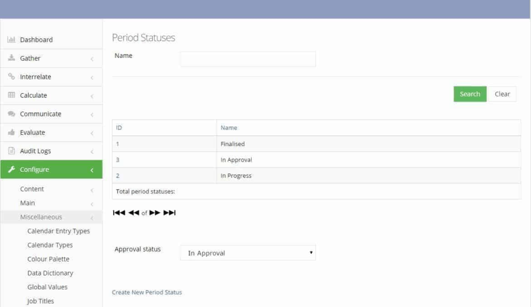This screenshot has height=307, width=531.
Task: Open the Content submenu
Action: 51,189
